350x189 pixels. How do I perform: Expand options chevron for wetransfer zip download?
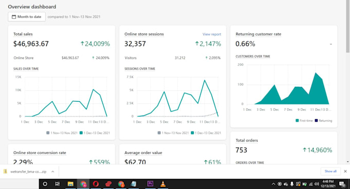point(52,172)
